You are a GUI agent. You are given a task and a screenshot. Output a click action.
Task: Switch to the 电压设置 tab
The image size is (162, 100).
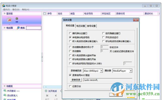tap(81, 26)
